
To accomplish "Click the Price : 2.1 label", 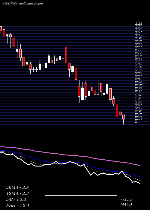I will point(18,205).
